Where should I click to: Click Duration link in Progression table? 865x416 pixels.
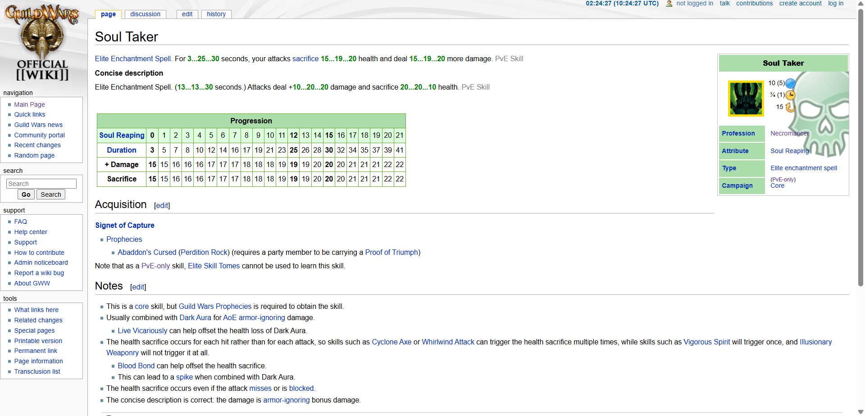[x=122, y=150]
